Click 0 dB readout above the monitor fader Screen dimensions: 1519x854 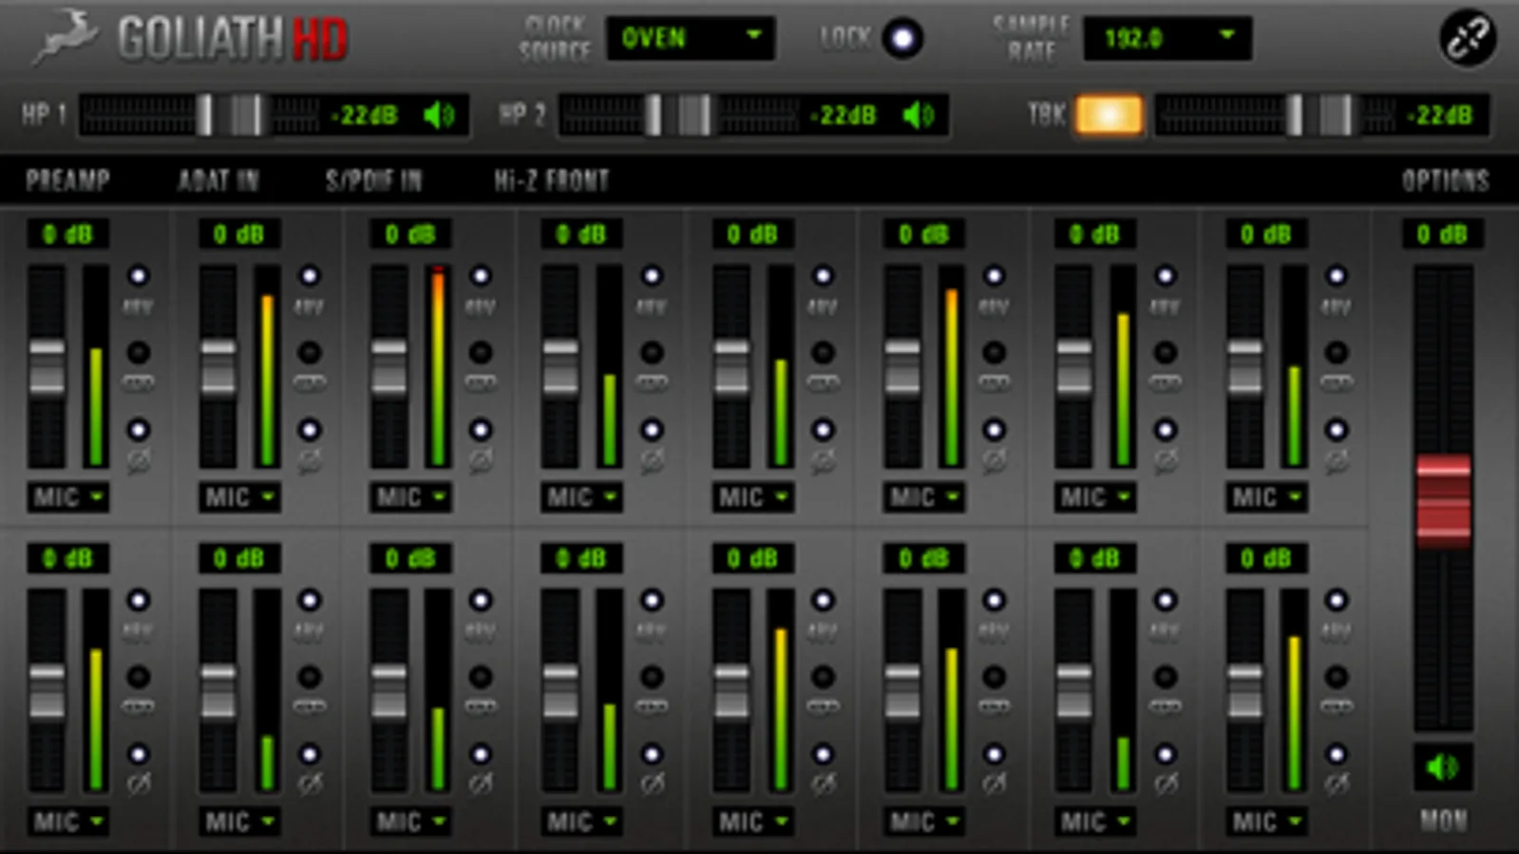[1443, 234]
